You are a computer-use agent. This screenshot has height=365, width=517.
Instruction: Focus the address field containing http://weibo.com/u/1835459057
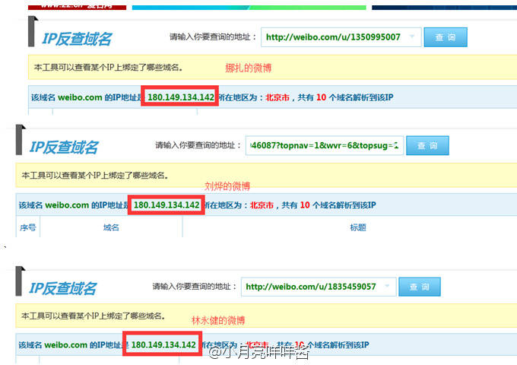pyautogui.click(x=319, y=287)
